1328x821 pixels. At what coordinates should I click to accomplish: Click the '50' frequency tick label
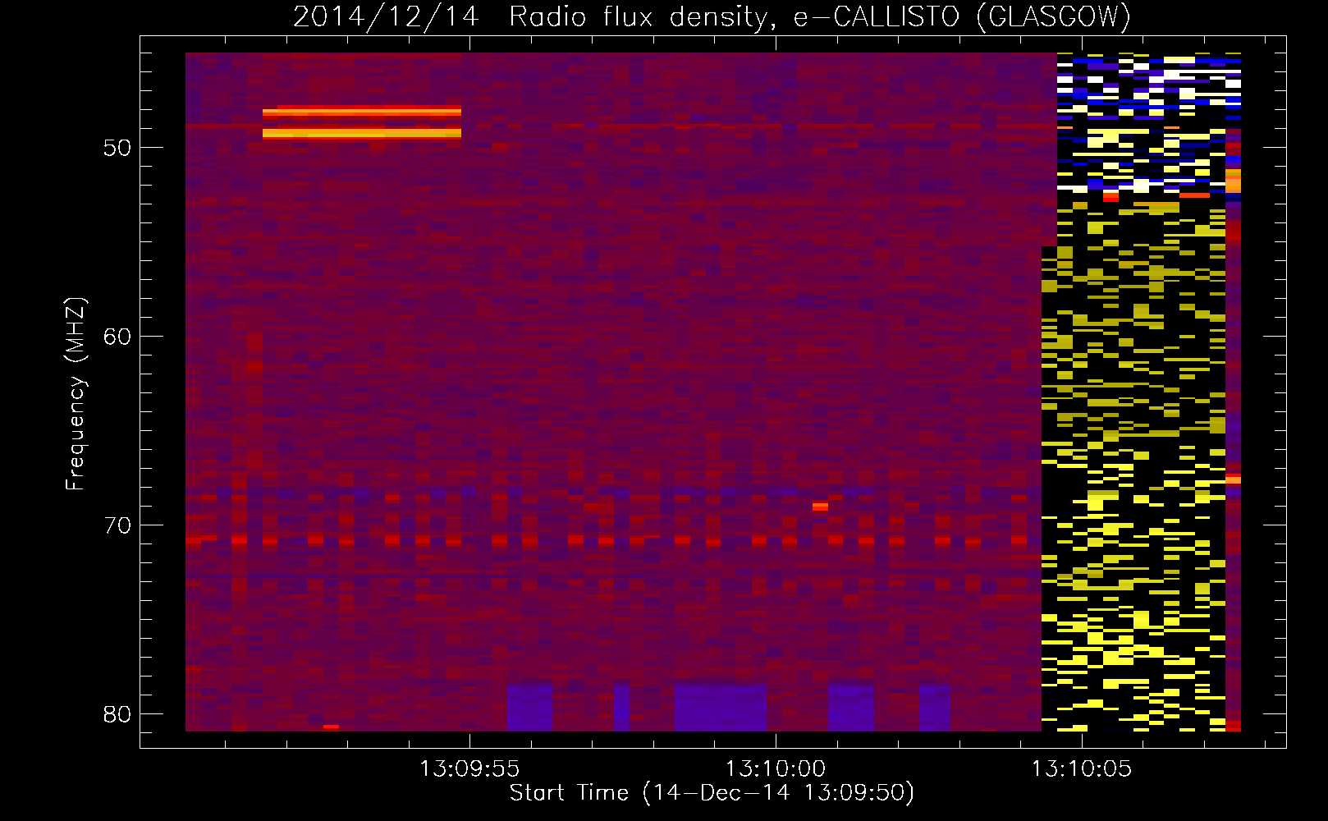click(117, 148)
